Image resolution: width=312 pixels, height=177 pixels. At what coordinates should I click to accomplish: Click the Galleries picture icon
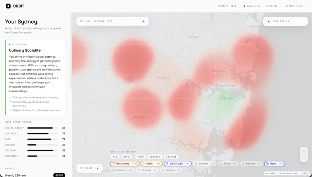point(114,170)
